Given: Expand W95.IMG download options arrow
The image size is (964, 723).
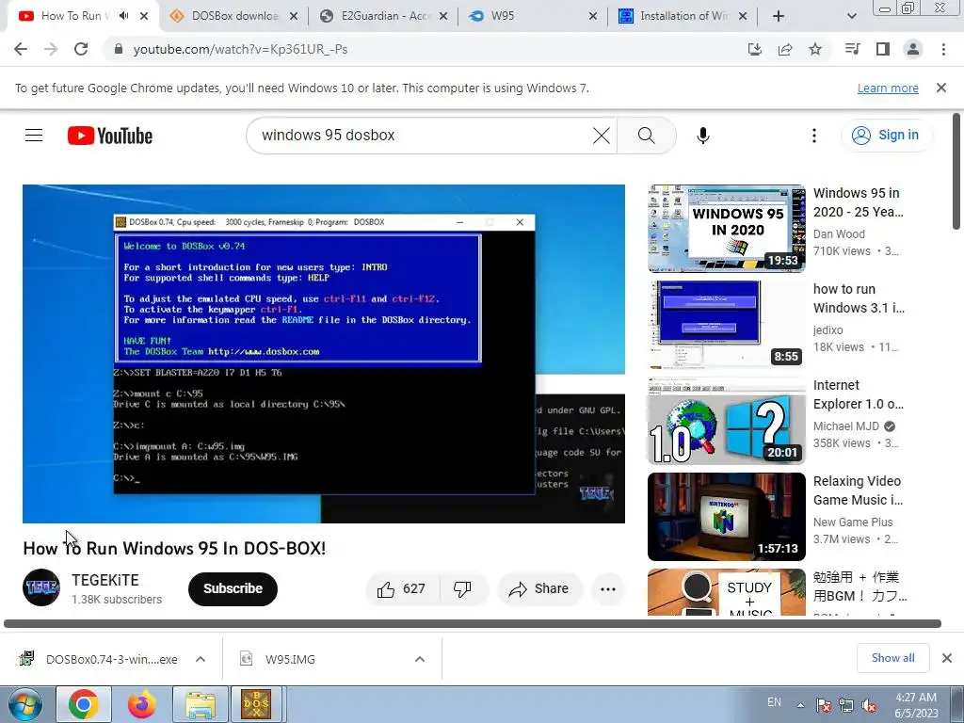Looking at the screenshot, I should (x=420, y=659).
